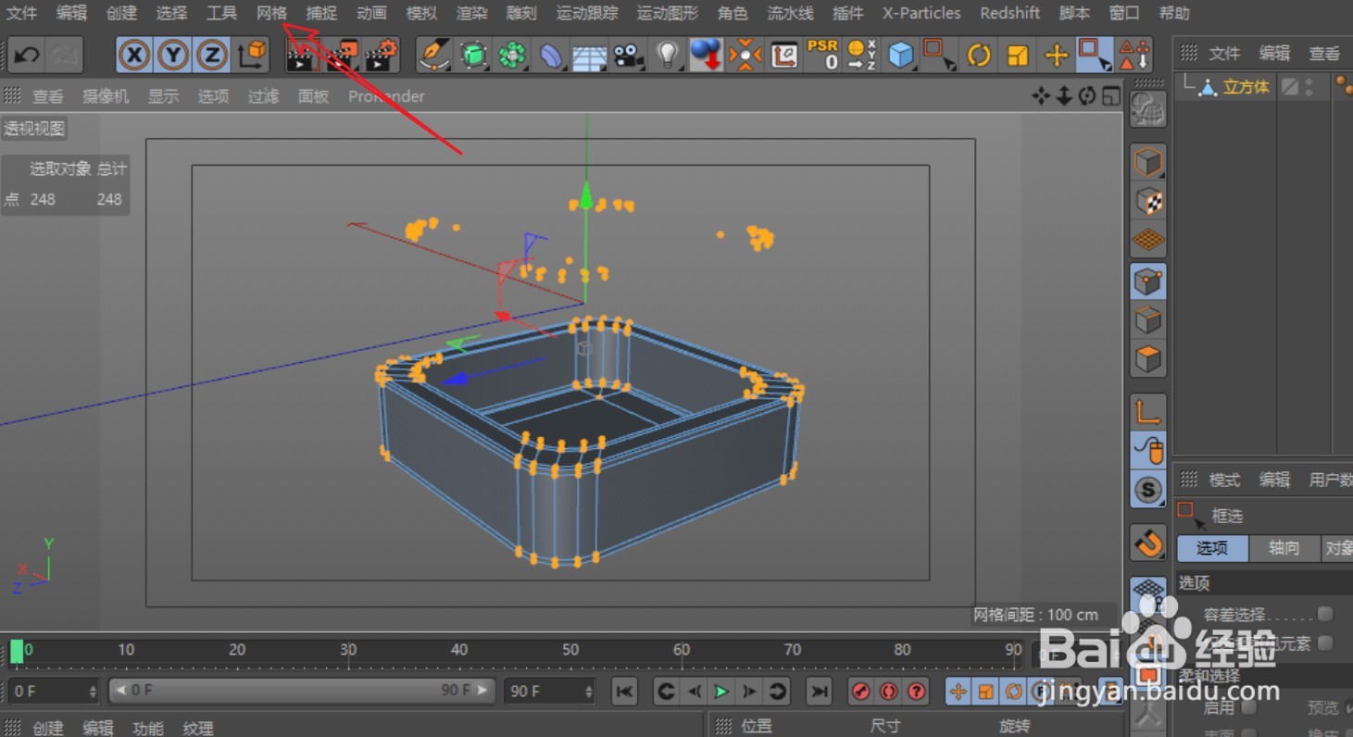The width and height of the screenshot is (1353, 737).
Task: Select the 立方体 object in the object manager
Action: pyautogui.click(x=1247, y=86)
